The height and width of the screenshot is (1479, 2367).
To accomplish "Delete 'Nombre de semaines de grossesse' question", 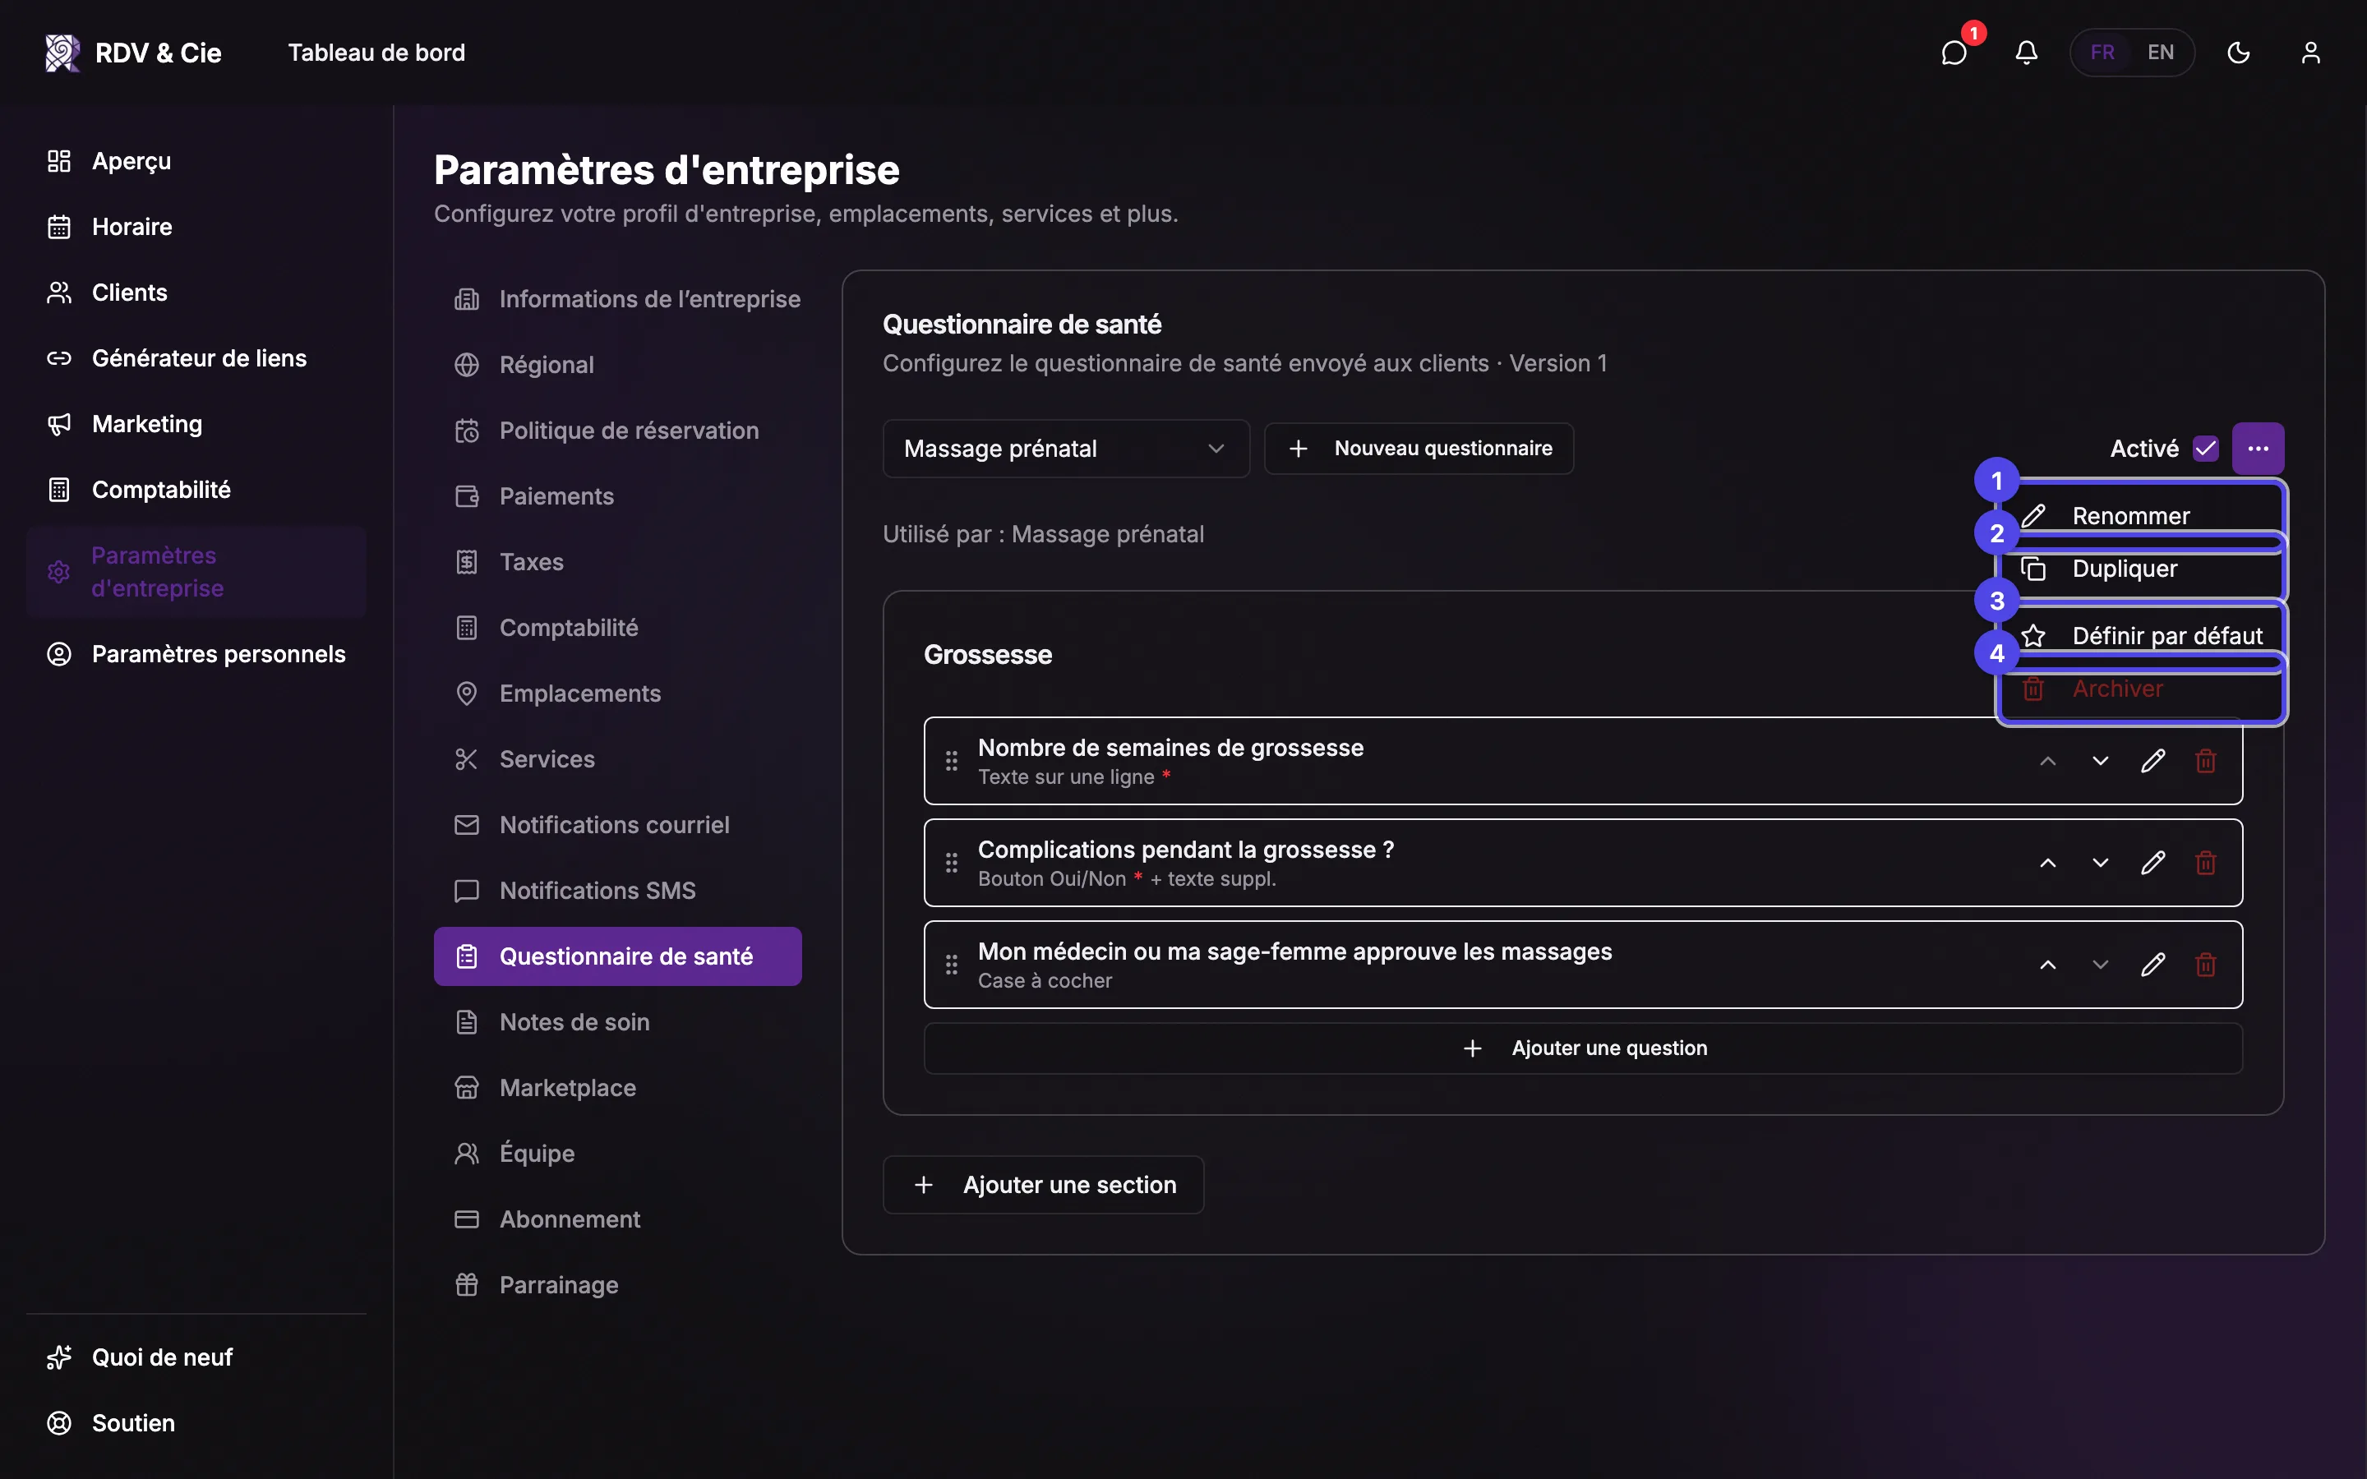I will coord(2206,761).
